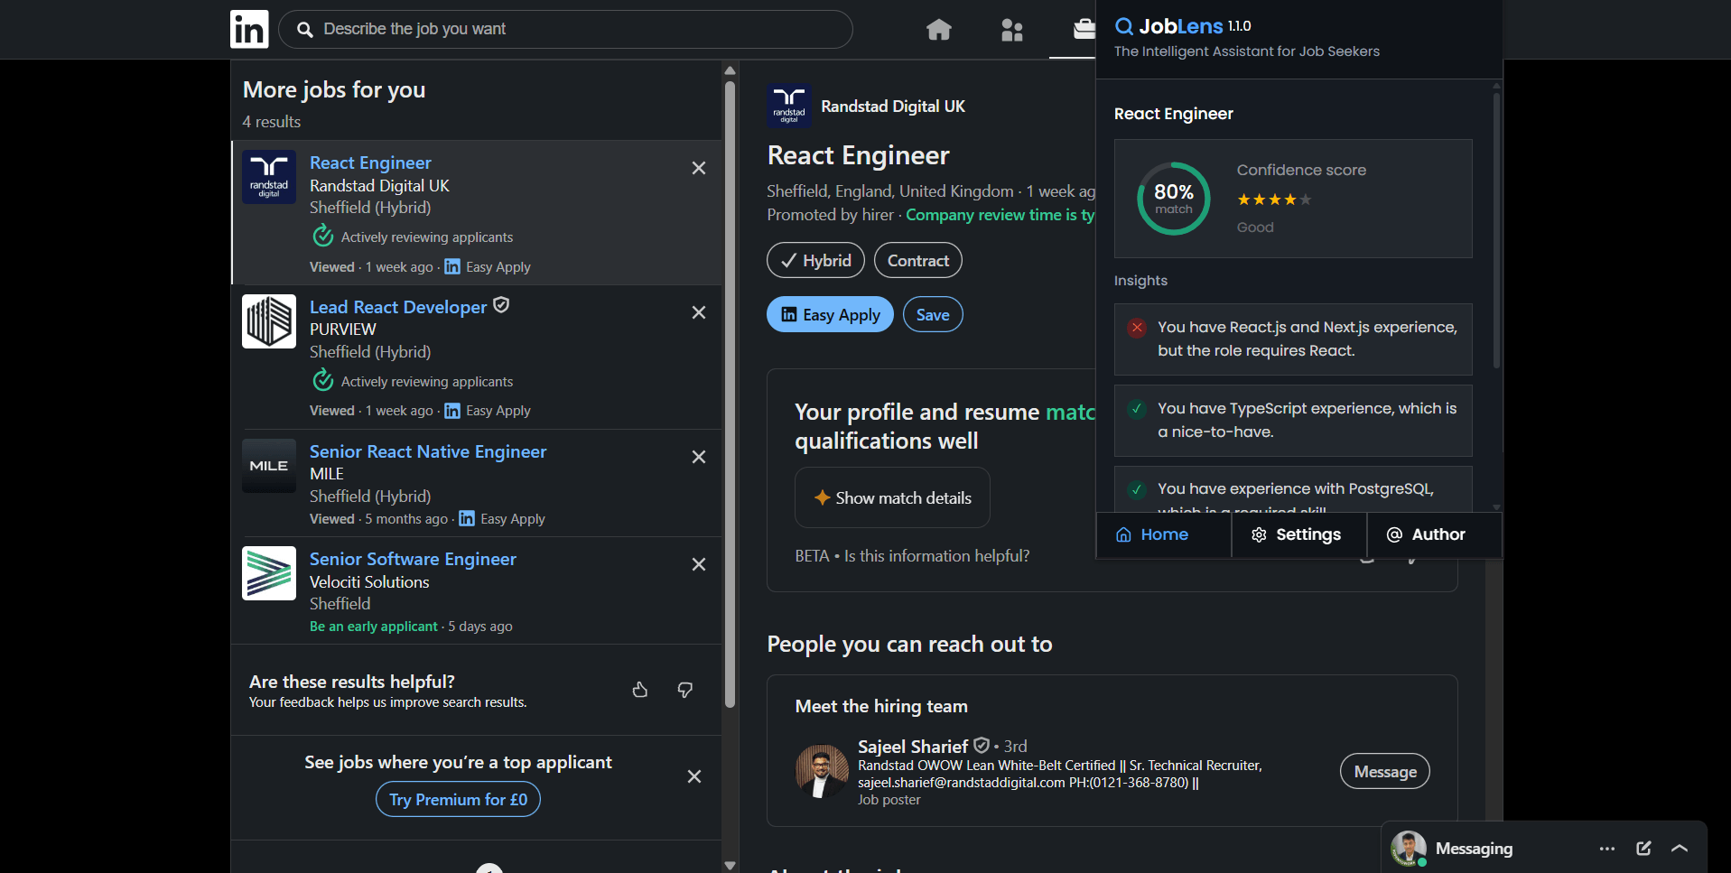Open the Senior Software Engineer job
The width and height of the screenshot is (1731, 873).
413,559
